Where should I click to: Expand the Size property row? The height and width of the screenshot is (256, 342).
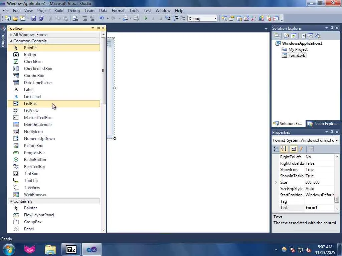[x=276, y=182]
